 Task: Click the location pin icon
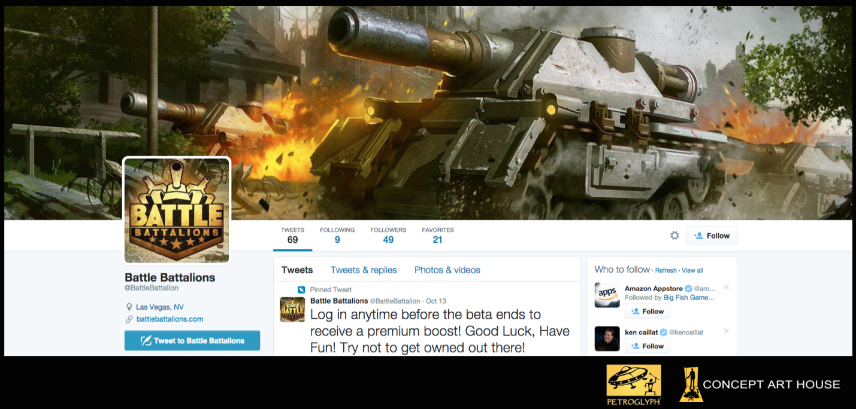tap(129, 307)
